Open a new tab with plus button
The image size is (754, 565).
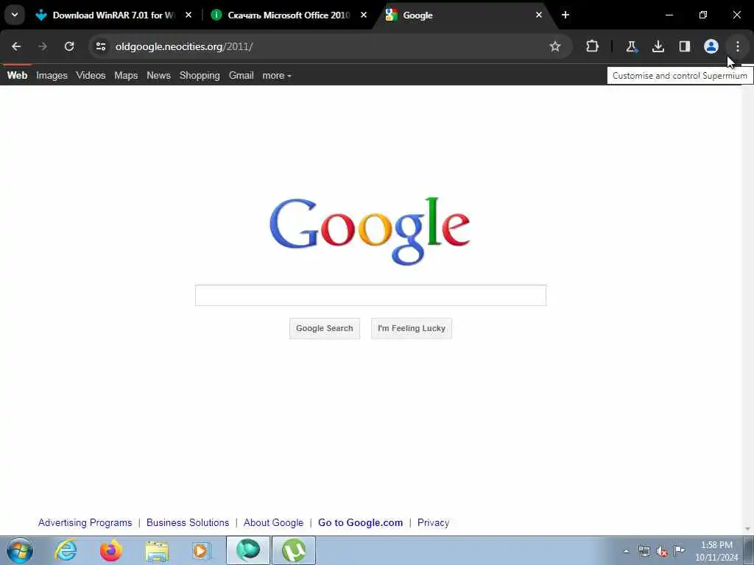(x=565, y=15)
